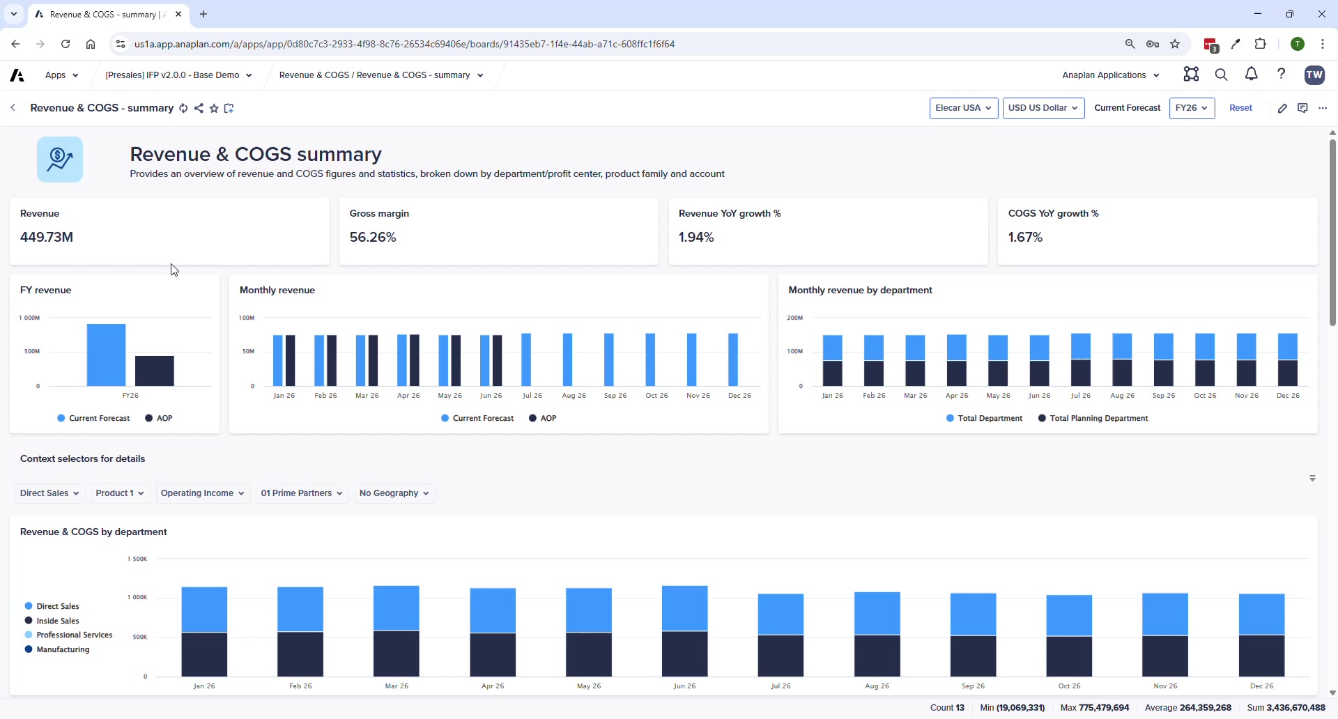This screenshot has width=1338, height=719.
Task: Open the Product 1 context selector
Action: 118,493
